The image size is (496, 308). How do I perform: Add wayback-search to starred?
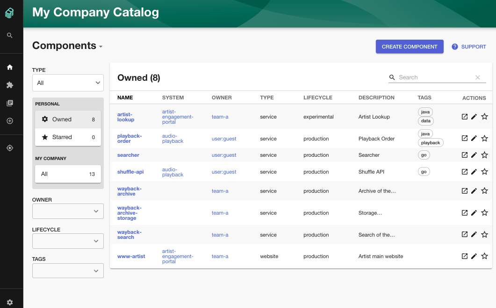tap(484, 234)
